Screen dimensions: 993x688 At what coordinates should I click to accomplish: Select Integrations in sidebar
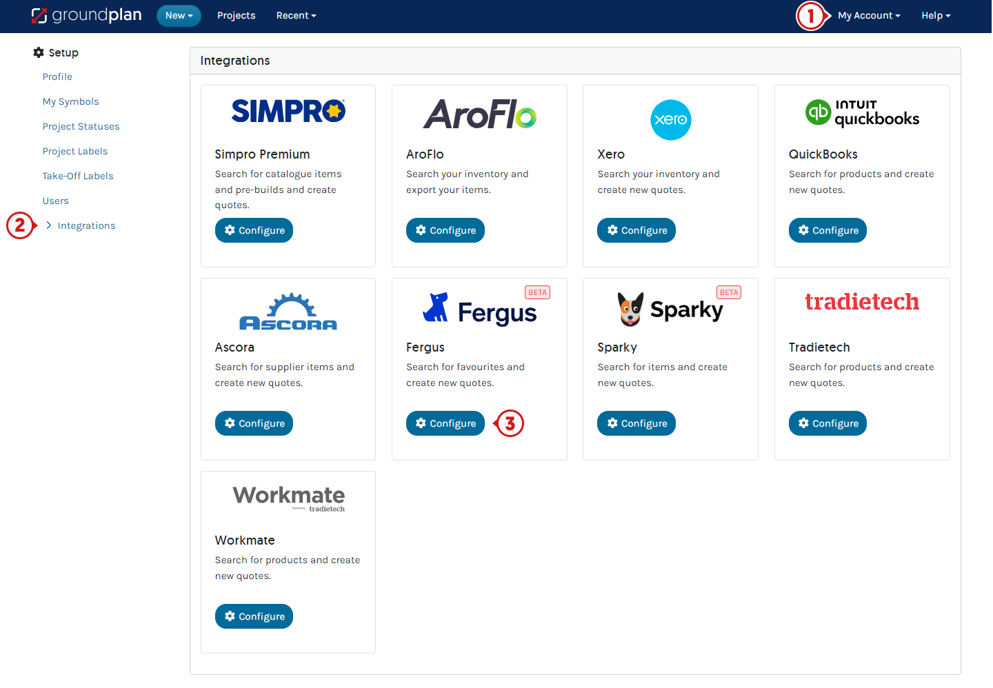tap(86, 225)
